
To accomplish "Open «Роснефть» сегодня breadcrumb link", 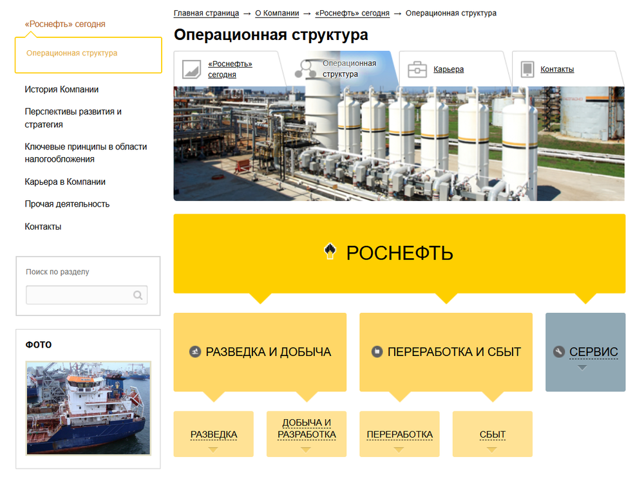I will pyautogui.click(x=352, y=13).
